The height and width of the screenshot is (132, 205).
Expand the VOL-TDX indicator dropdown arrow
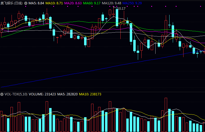pyautogui.click(x=2, y=94)
